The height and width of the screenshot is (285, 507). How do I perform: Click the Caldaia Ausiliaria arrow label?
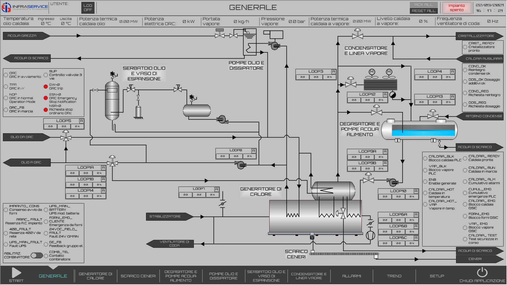(480, 59)
